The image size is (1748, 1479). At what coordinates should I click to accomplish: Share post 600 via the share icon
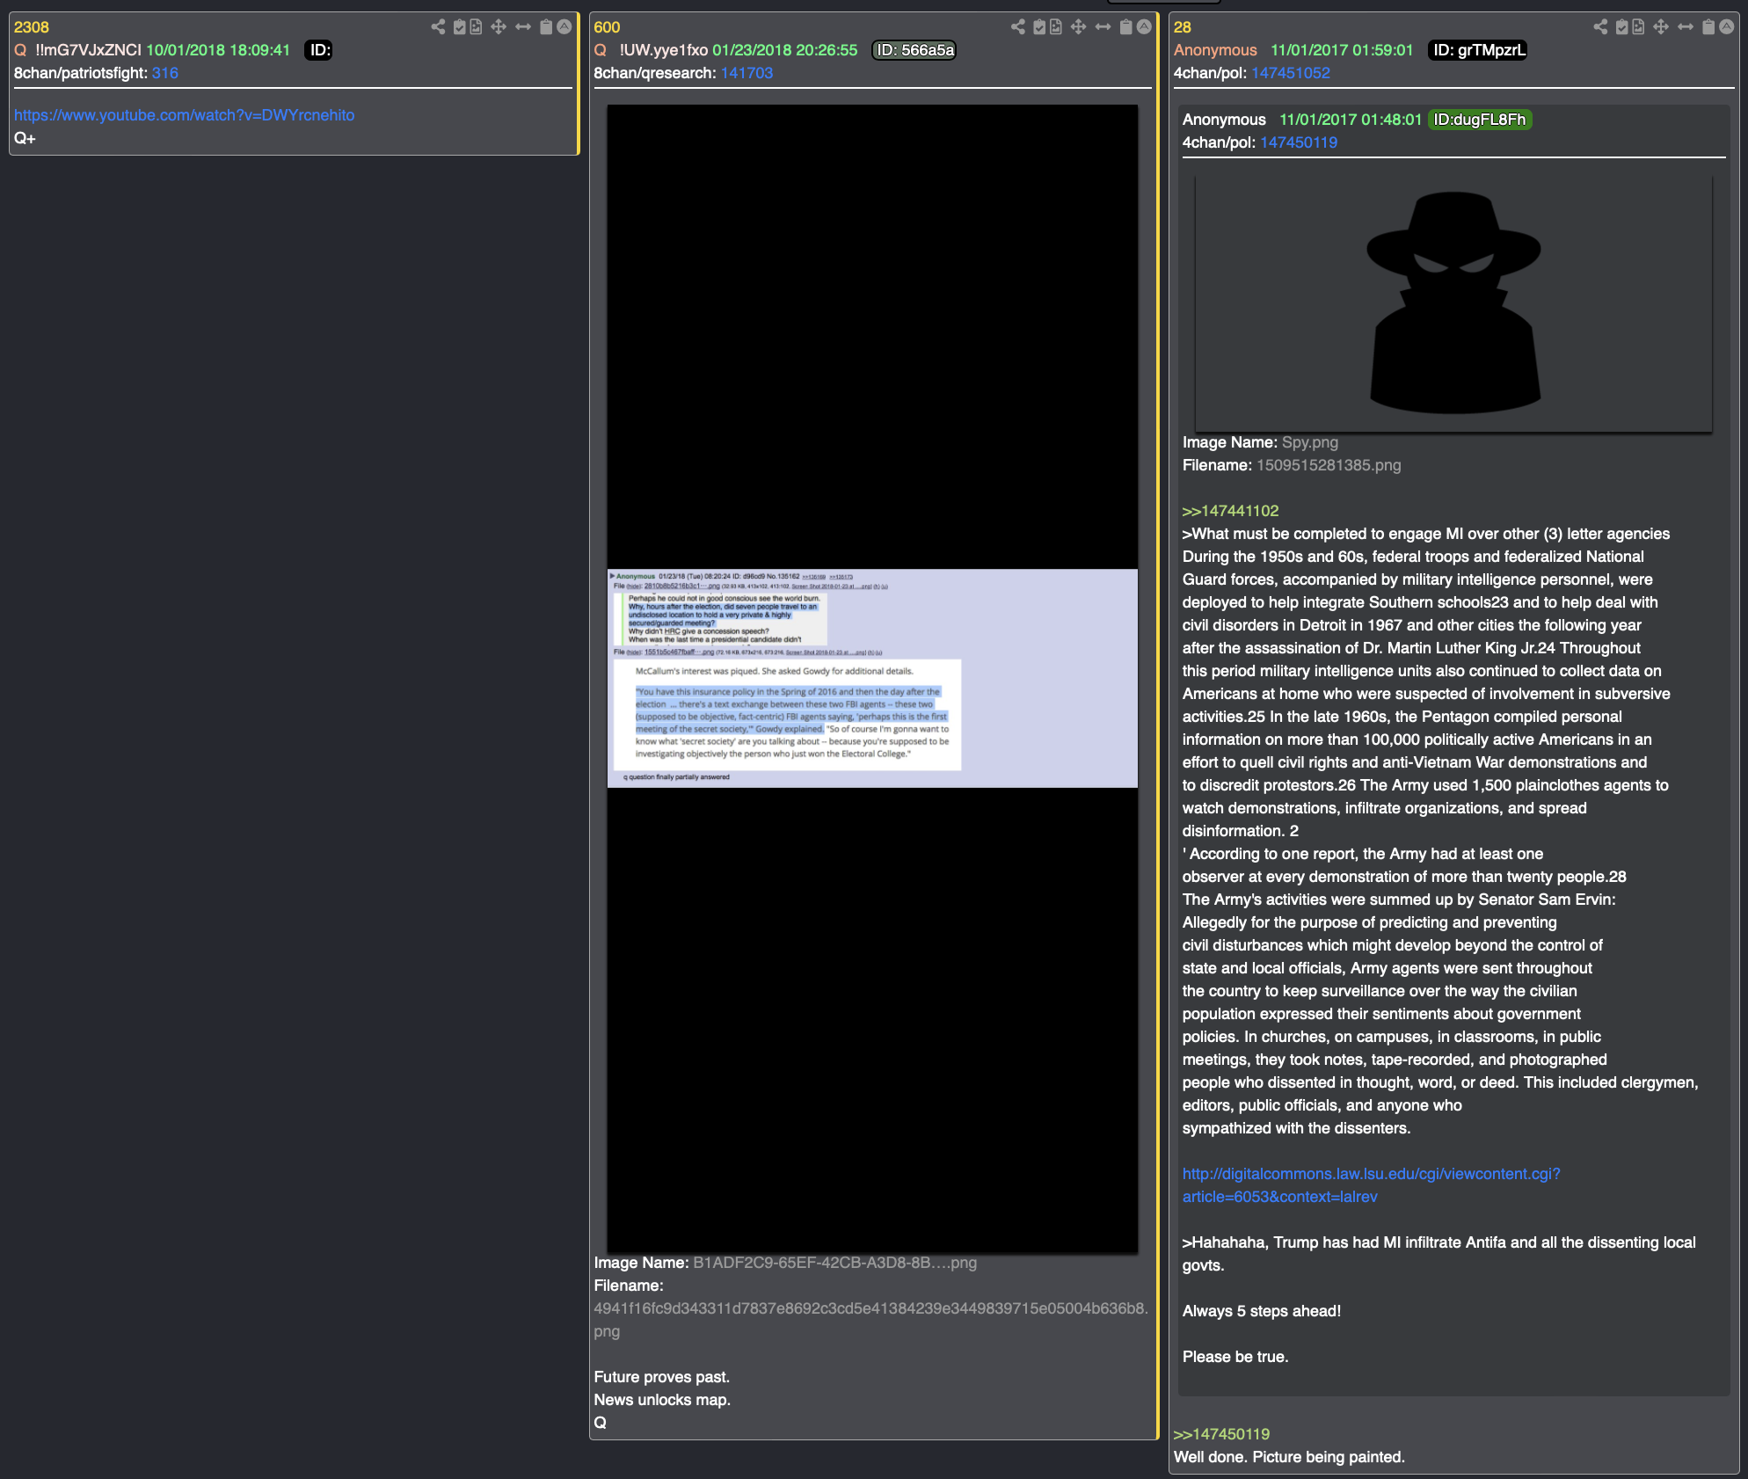tap(1018, 27)
